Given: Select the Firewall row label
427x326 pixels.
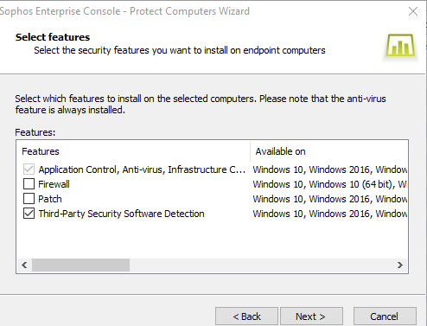Looking at the screenshot, I should pyautogui.click(x=54, y=184).
